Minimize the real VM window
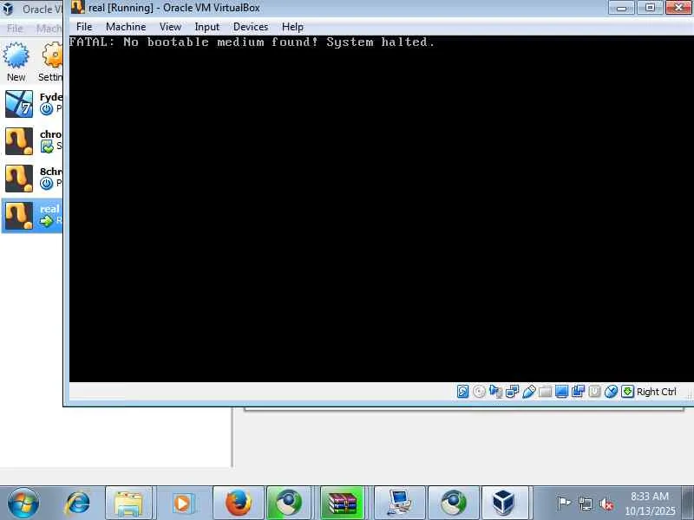 pos(621,8)
